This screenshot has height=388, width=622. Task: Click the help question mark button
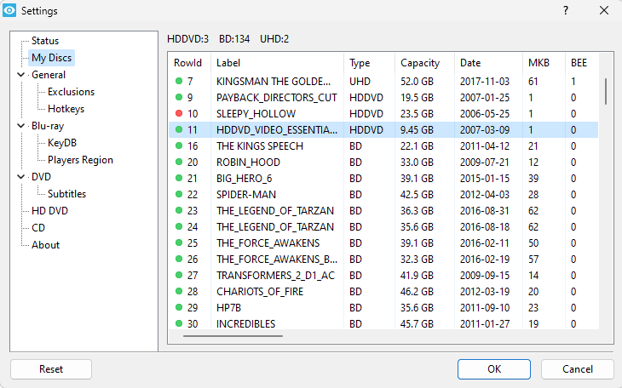point(567,10)
